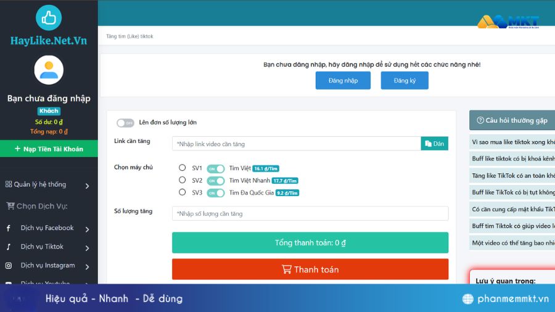The width and height of the screenshot is (555, 312).
Task: Click the HayLike thumbs-up logo icon
Action: [x=49, y=18]
